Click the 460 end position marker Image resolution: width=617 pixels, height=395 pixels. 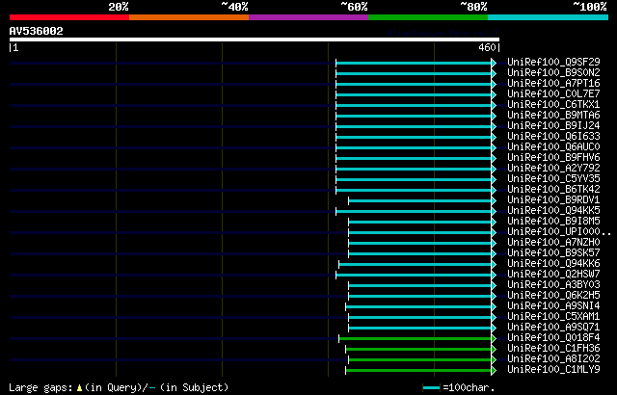(487, 47)
